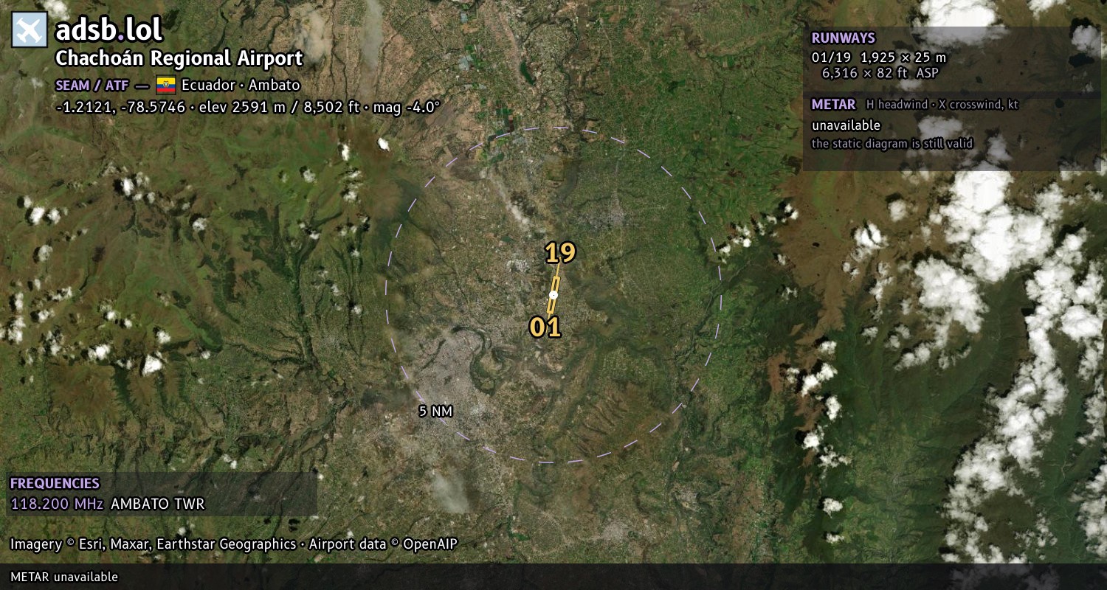Viewport: 1107px width, 590px height.
Task: Click "unavailable" in the METAR panel
Action: [x=846, y=125]
